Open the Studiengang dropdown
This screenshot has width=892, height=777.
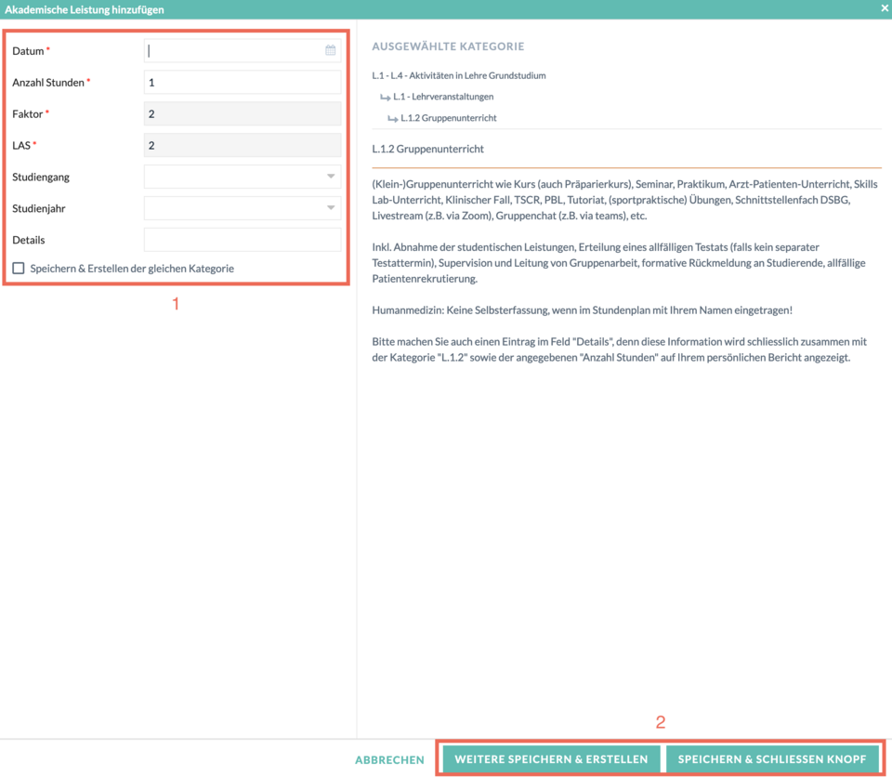coord(243,177)
